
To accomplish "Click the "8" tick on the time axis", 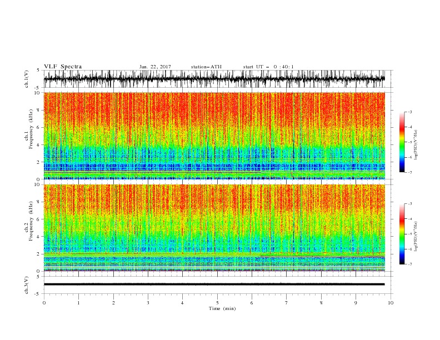I will pos(321,303).
